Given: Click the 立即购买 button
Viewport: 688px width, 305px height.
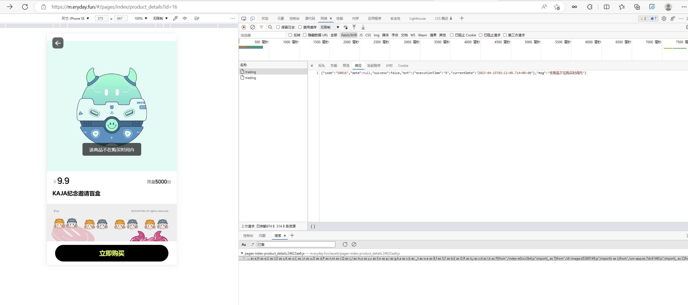Looking at the screenshot, I should pos(112,253).
